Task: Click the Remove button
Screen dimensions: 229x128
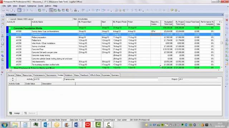Action: 30,113
